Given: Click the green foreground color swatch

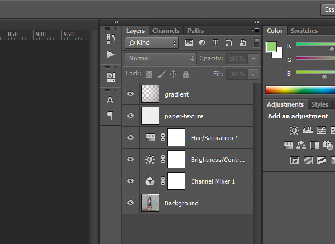Looking at the screenshot, I should (x=271, y=46).
